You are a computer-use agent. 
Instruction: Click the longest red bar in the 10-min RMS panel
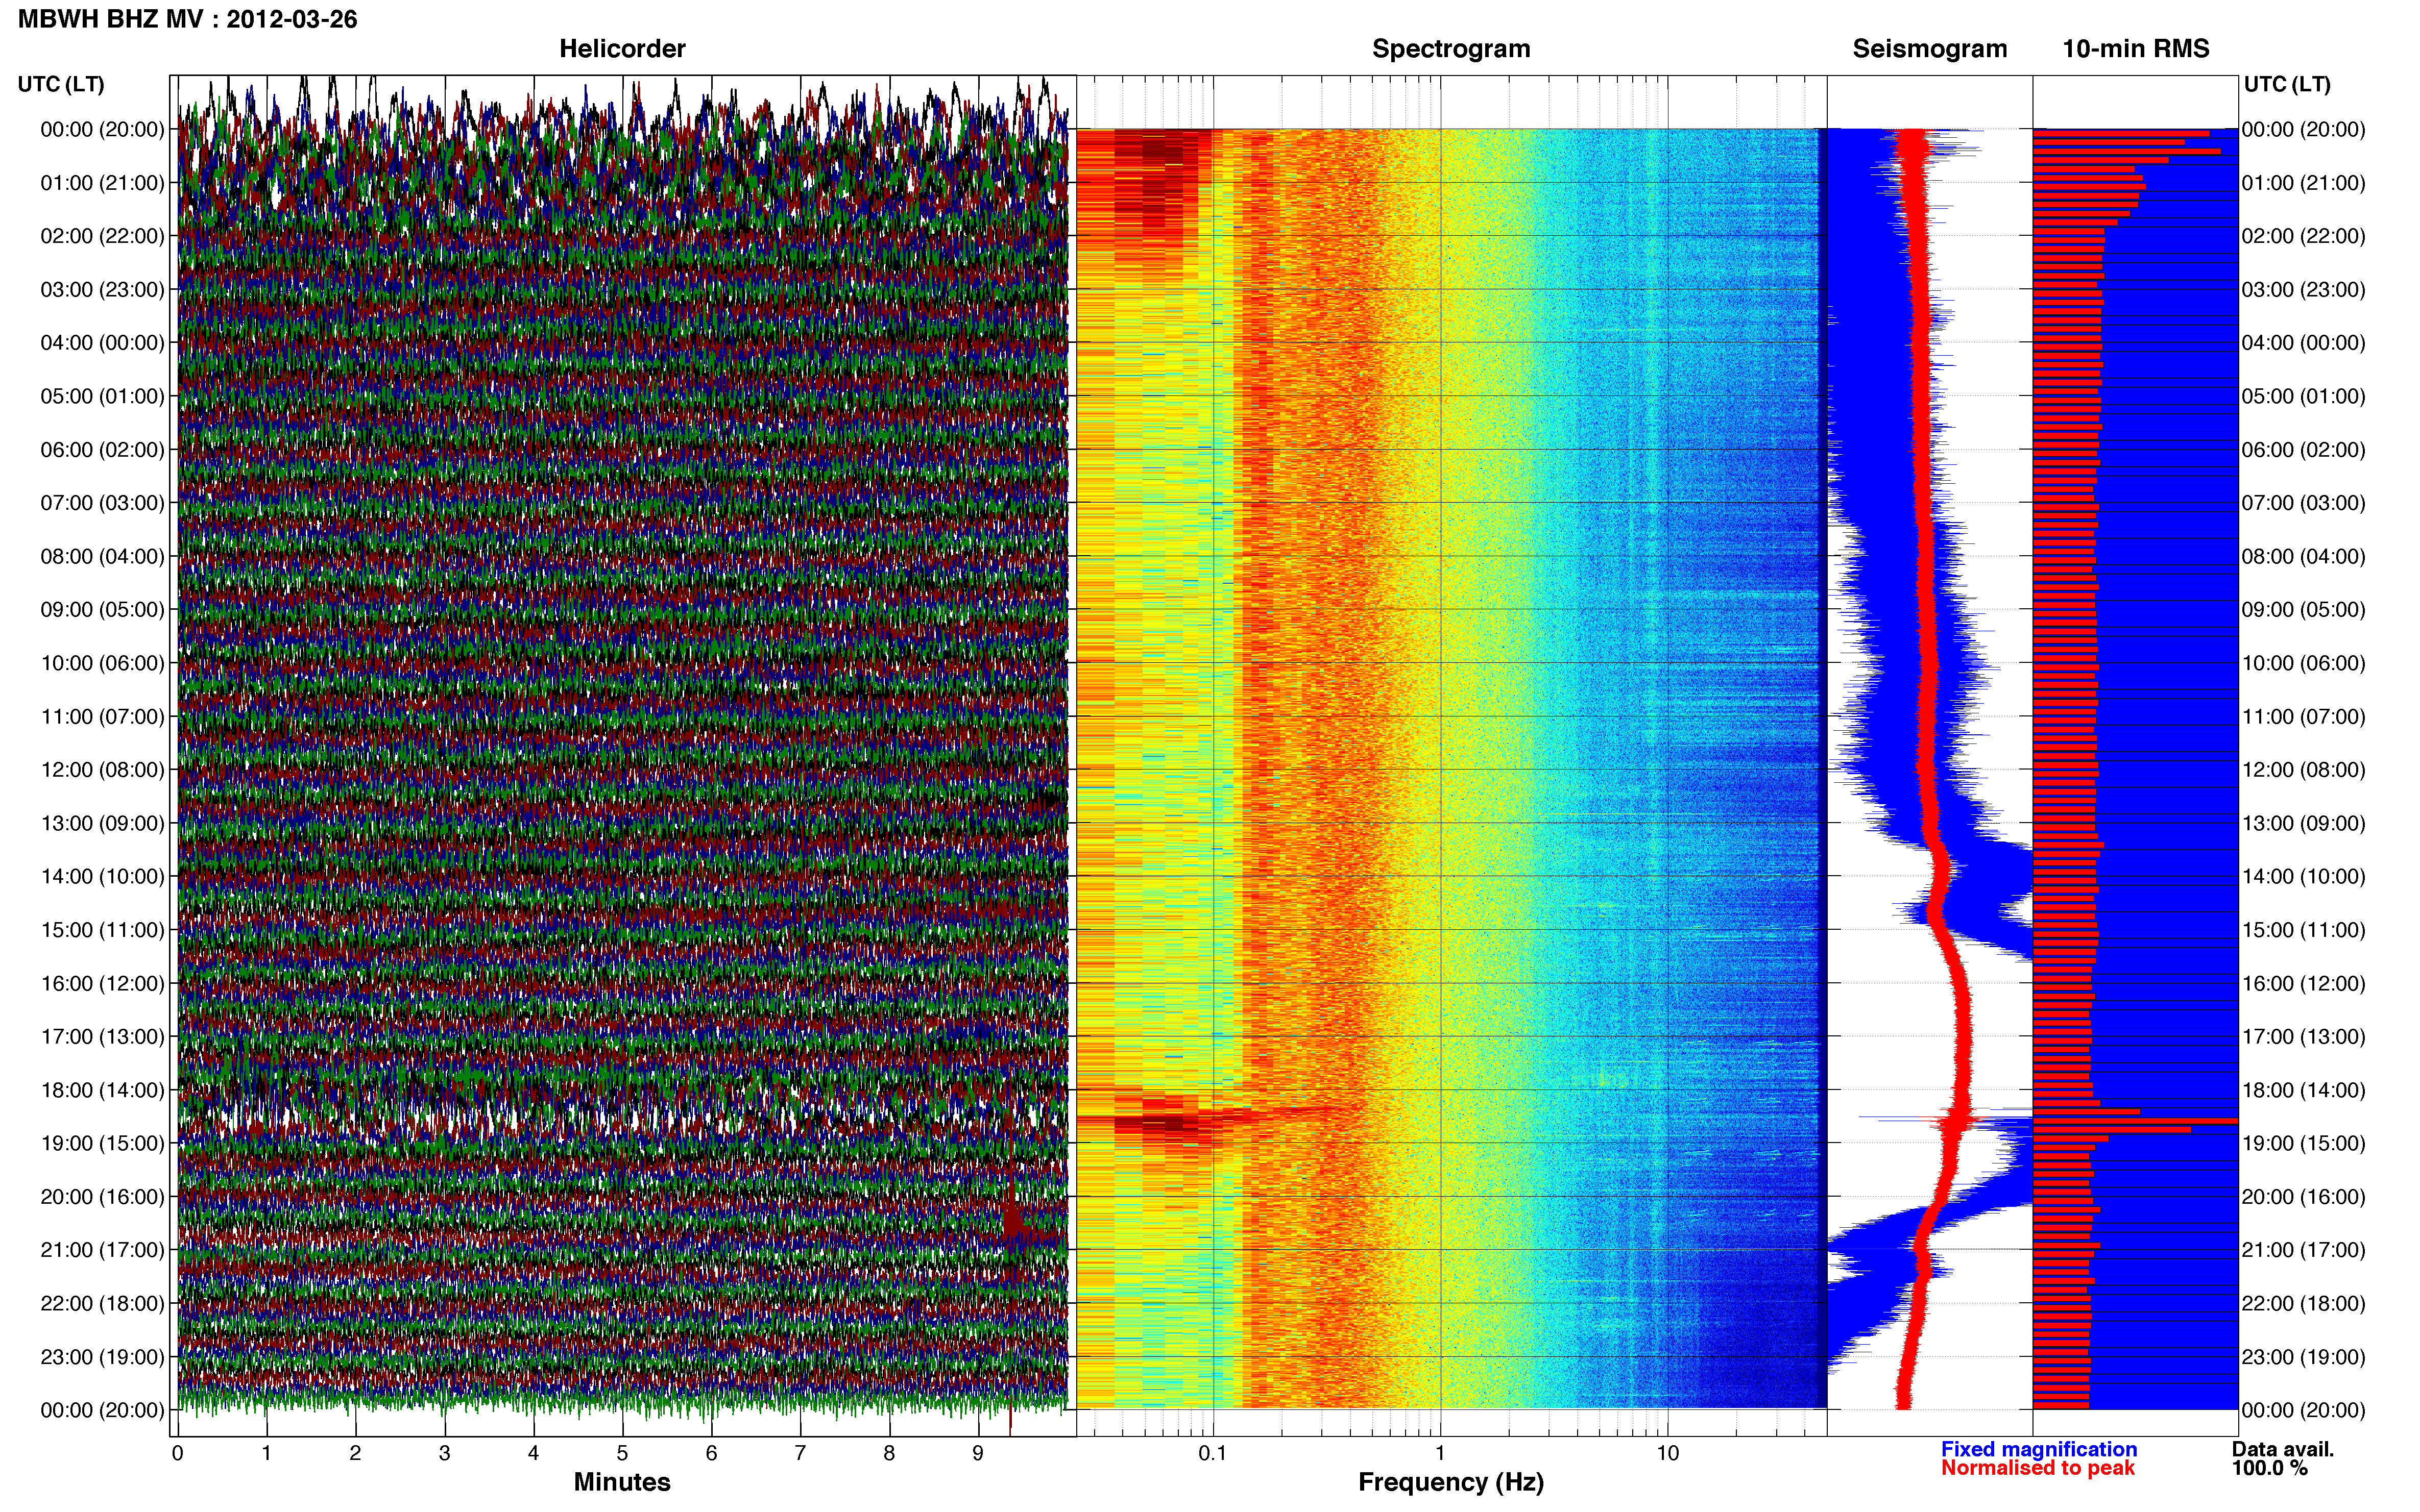(x=2135, y=1121)
